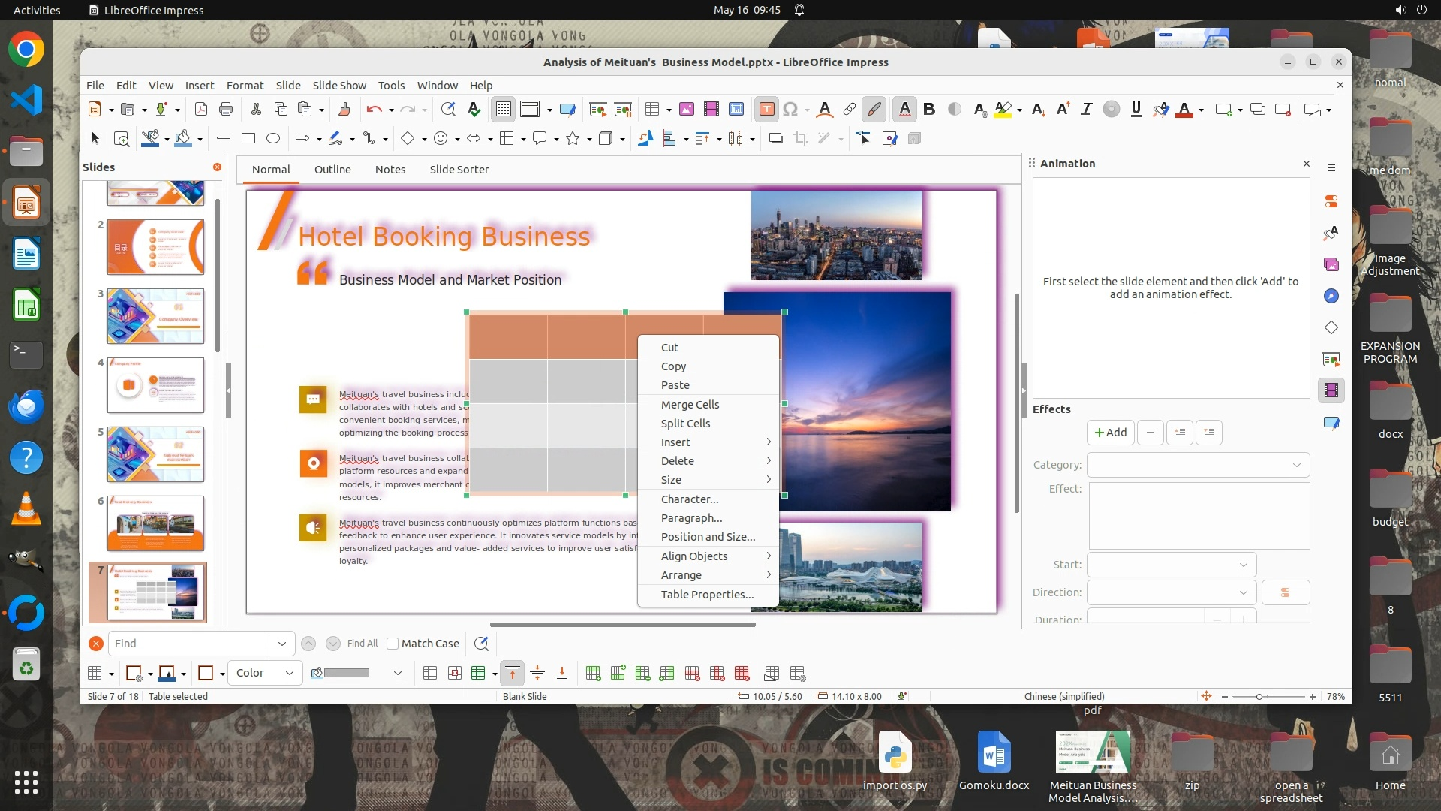This screenshot has height=811, width=1441.
Task: Click the Print icon
Action: (226, 110)
